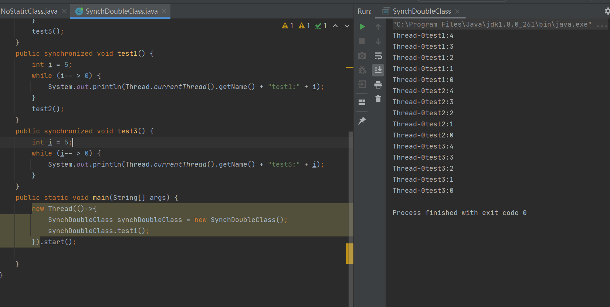Click the "test3:" string literal
The height and width of the screenshot is (307, 610).
(284, 164)
